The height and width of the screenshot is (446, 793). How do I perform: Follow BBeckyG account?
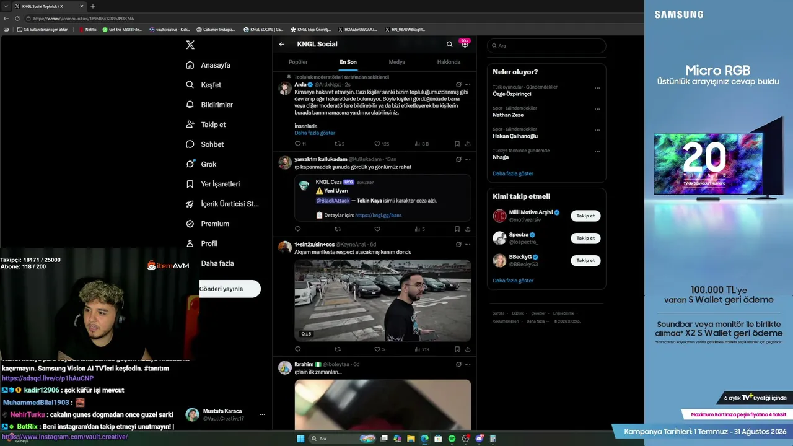click(x=585, y=260)
